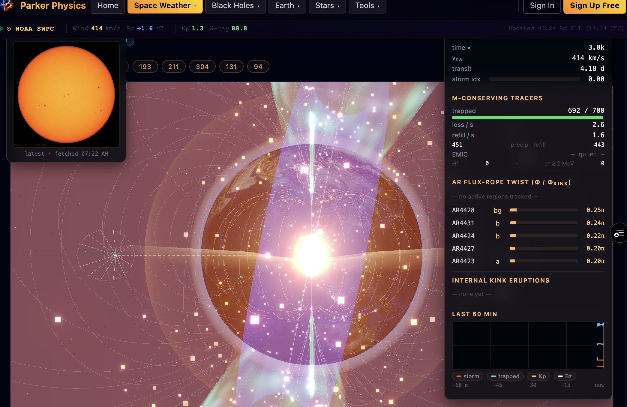Viewport: 627px width, 407px height.
Task: Click the 0.24π twist value for AR4431
Action: [x=595, y=223]
